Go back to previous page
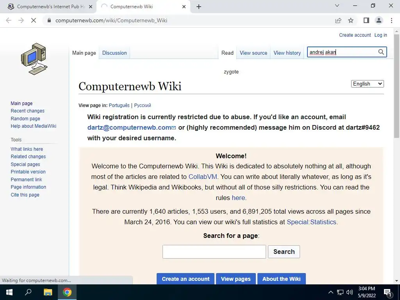The width and height of the screenshot is (400, 300). 9,20
